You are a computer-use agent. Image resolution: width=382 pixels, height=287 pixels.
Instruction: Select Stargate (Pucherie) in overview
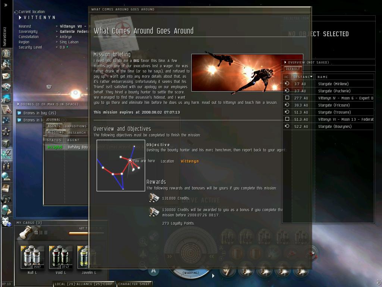[328, 91]
